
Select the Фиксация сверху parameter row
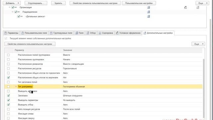click(104, 118)
